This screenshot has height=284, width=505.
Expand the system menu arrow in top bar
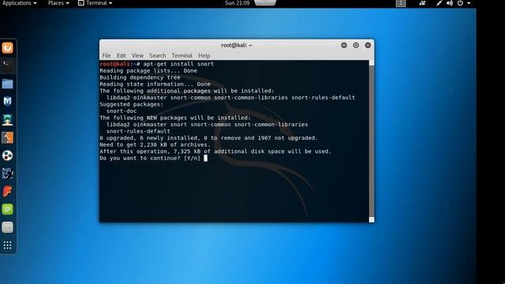point(469,3)
